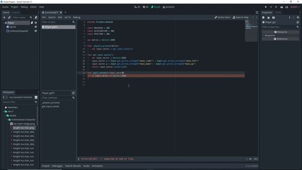The height and width of the screenshot is (170, 302).
Task: Open the Go To menu
Action: (67, 17)
